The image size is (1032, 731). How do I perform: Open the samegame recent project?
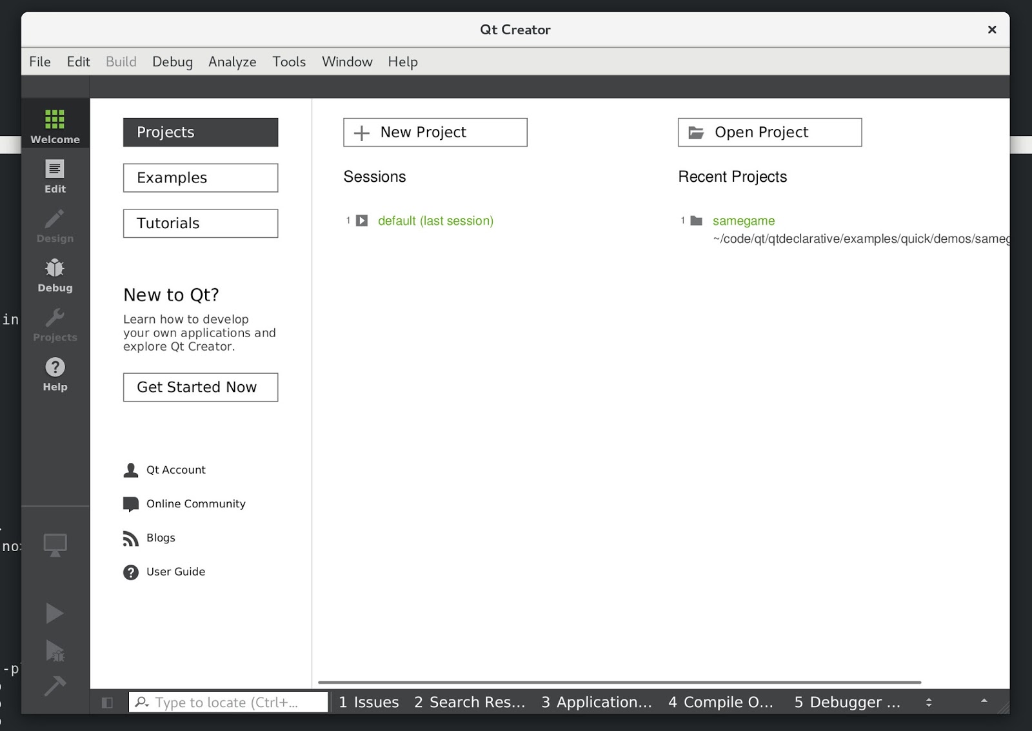743,220
